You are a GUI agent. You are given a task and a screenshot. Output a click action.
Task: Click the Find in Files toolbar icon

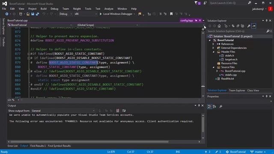point(140,14)
